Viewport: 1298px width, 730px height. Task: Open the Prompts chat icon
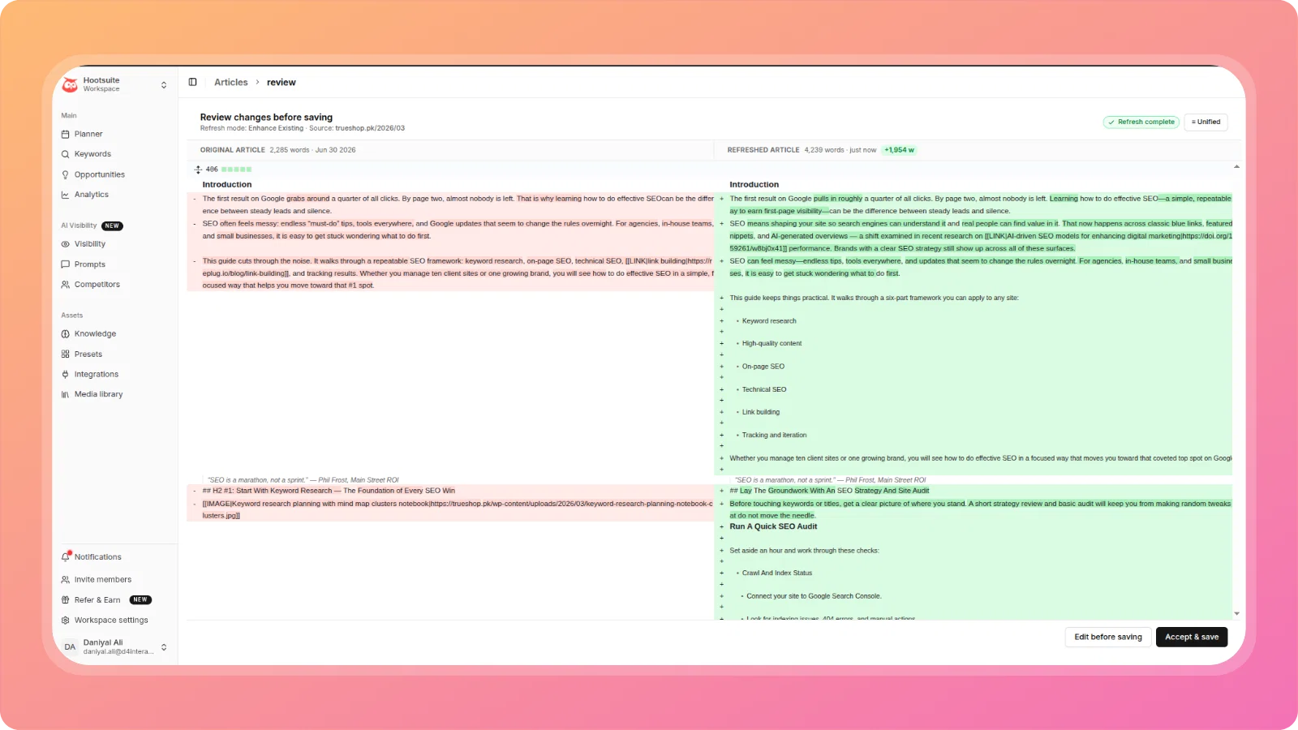[65, 264]
